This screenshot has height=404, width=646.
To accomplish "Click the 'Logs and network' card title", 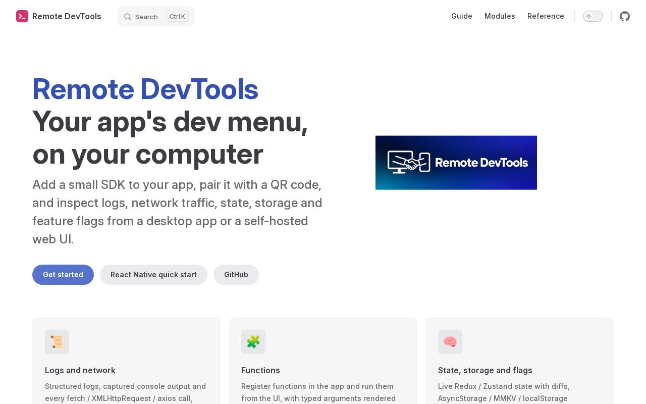I will click(80, 370).
